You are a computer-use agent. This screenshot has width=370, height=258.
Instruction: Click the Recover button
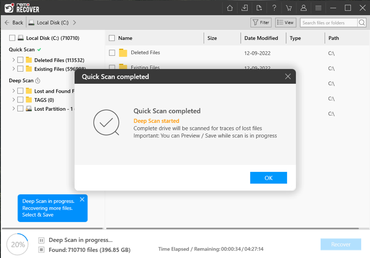(x=341, y=244)
